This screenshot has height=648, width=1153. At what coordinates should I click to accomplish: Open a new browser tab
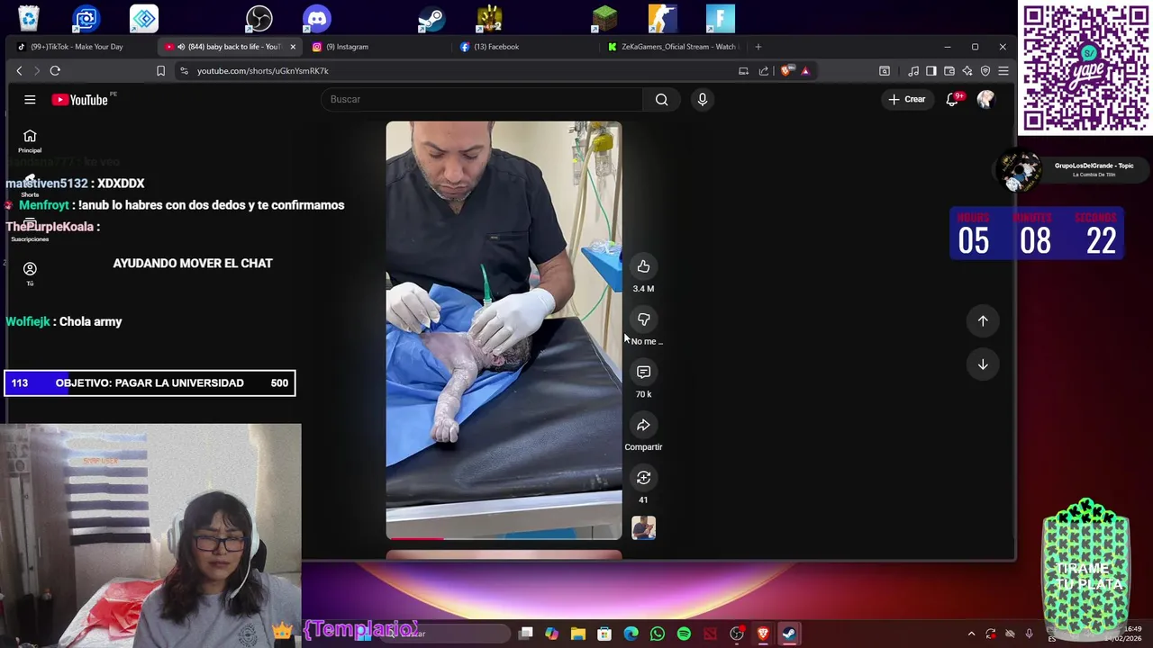click(x=758, y=47)
